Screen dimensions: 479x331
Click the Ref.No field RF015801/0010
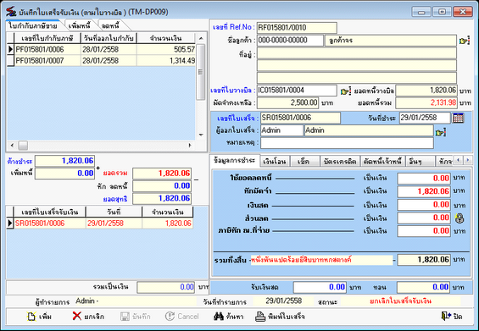coord(297,27)
